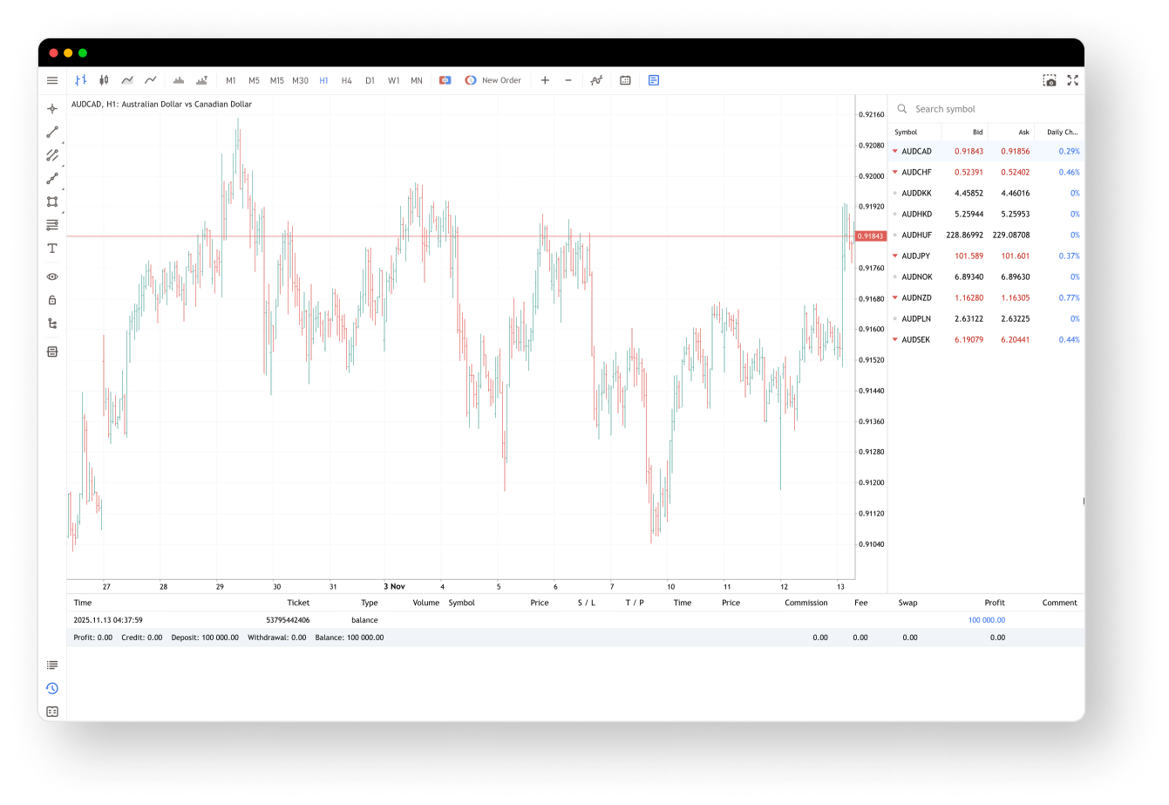Switch chart timeframe to H4
Image resolution: width=1169 pixels, height=805 pixels.
347,80
